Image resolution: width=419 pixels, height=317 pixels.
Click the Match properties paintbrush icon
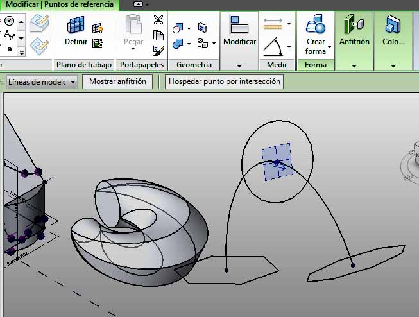[158, 49]
